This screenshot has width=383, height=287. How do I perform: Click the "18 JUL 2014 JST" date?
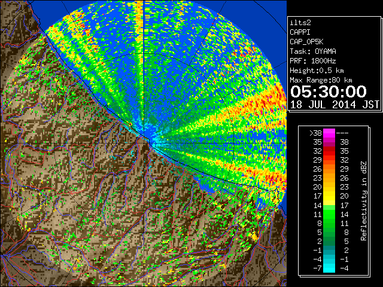335,105
